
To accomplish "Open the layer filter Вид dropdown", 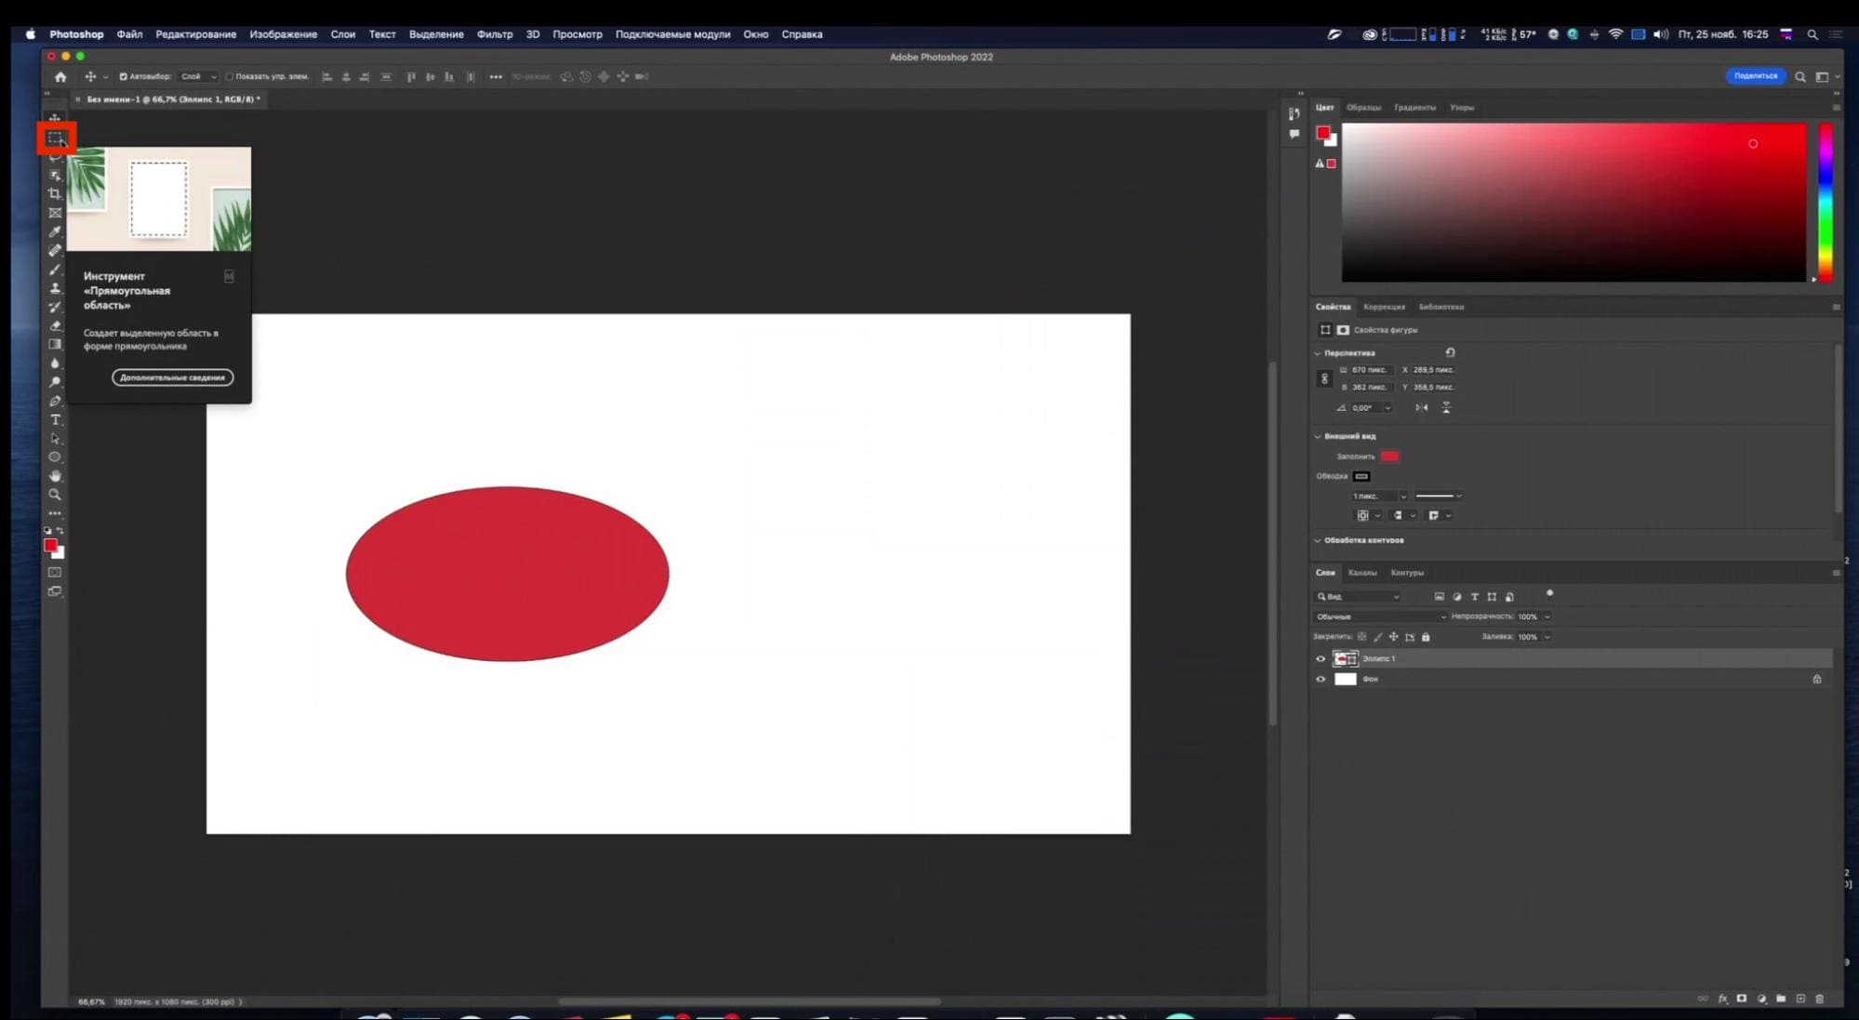I will point(1358,596).
